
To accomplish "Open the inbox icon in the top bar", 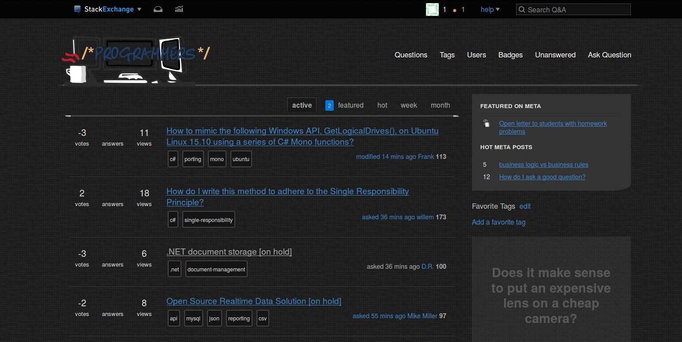I will pyautogui.click(x=158, y=9).
